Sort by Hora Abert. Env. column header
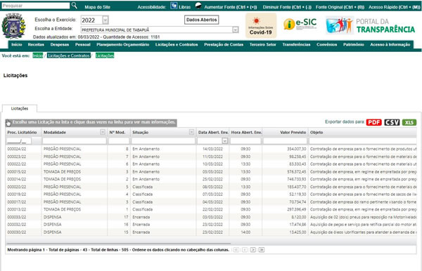Image resolution: width=422 pixels, height=271 pixels. click(x=245, y=133)
